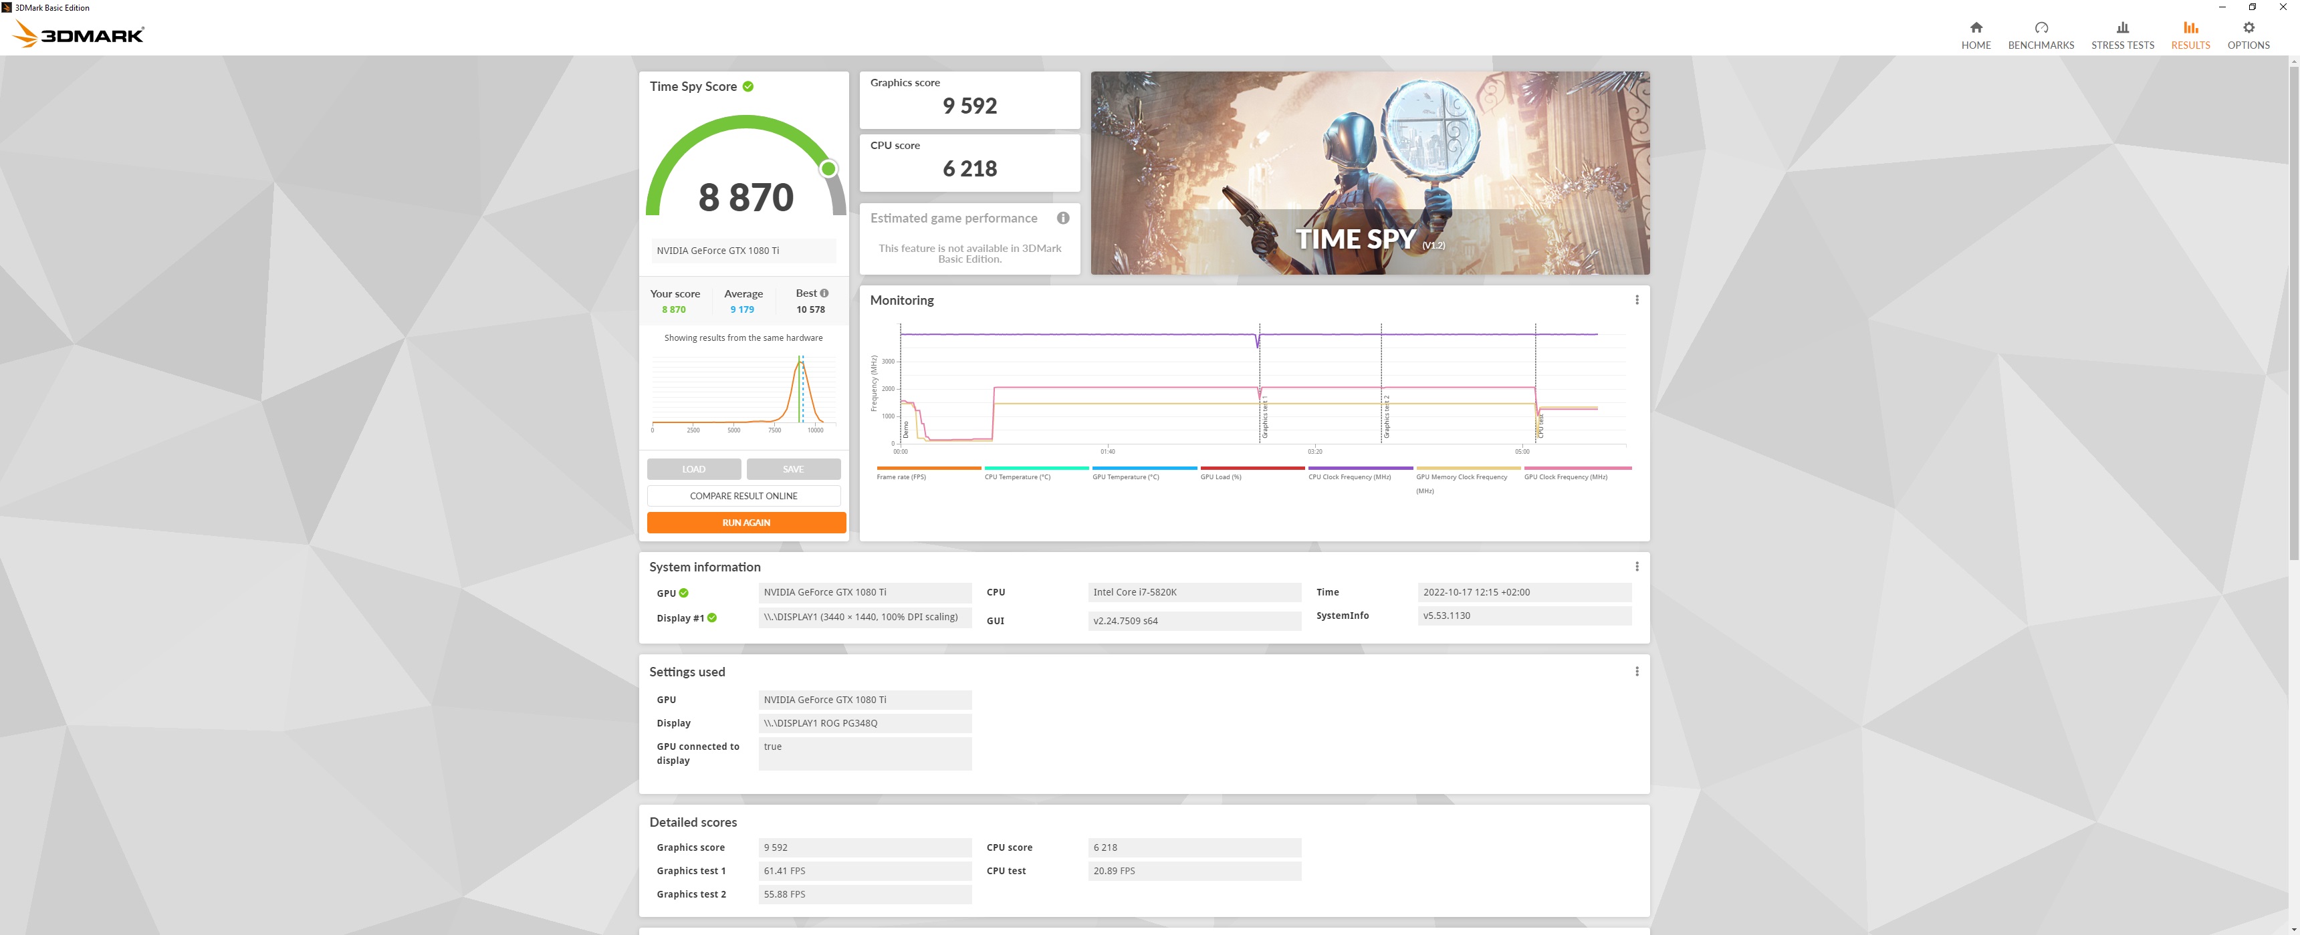
Task: Click the Time Spy banner image
Action: click(x=1370, y=173)
